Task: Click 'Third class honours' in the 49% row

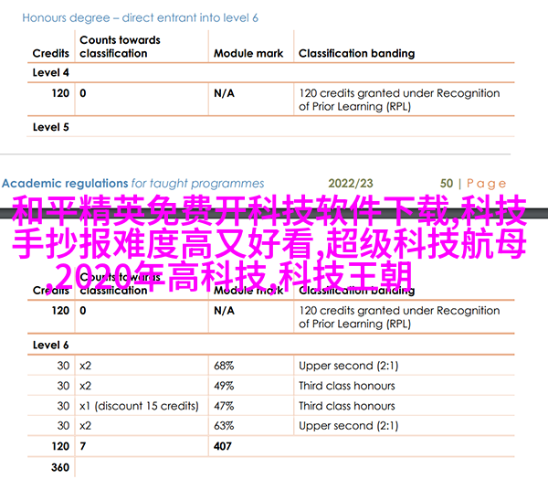Action: 347,386
